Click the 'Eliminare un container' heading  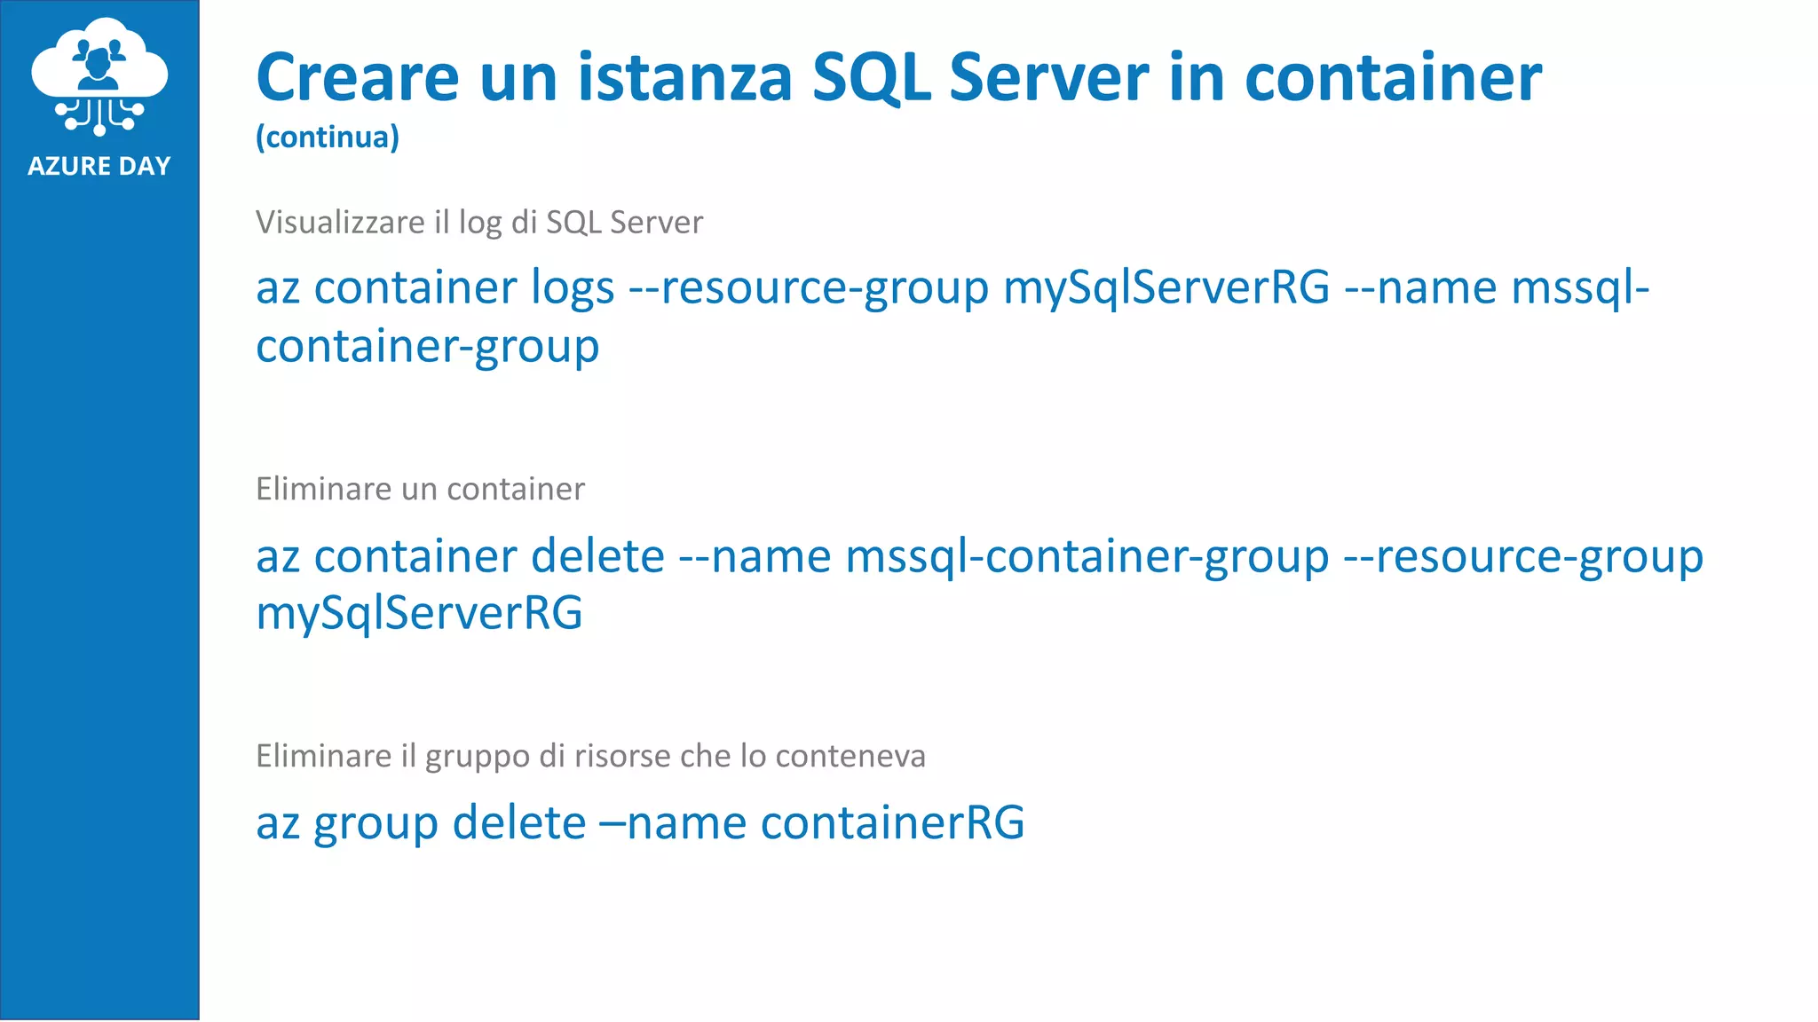[x=420, y=489]
